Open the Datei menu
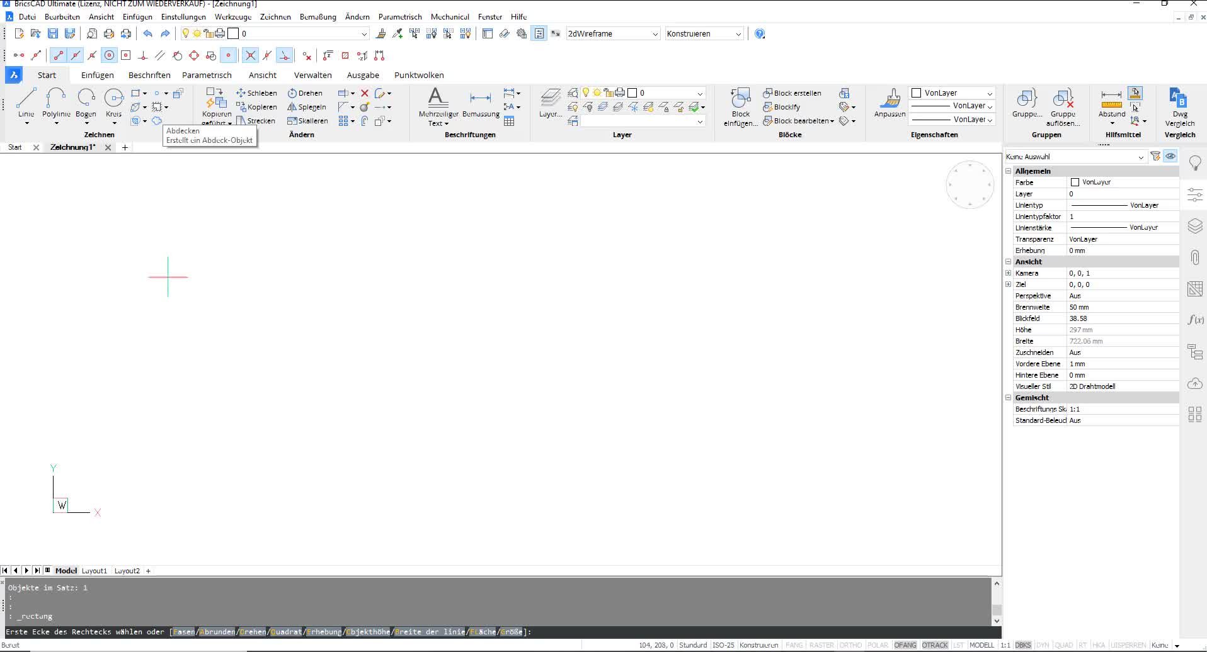The height and width of the screenshot is (652, 1207). tap(27, 17)
